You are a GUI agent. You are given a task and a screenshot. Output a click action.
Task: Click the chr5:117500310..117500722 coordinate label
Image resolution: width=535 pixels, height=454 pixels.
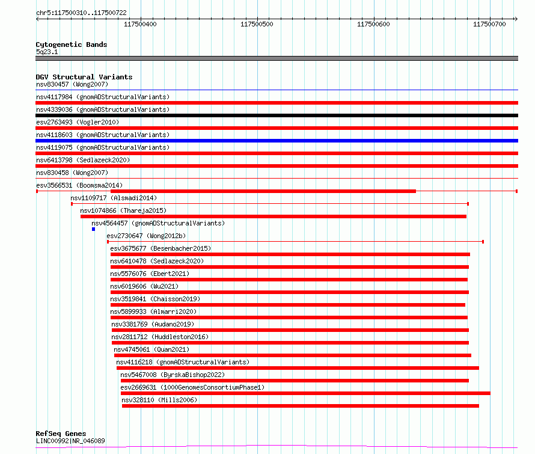click(81, 13)
